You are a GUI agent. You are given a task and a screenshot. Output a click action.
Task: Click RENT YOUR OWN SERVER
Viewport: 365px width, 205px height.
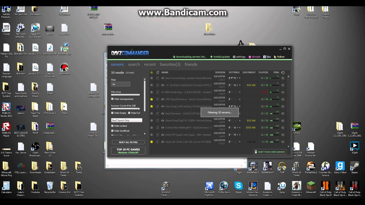tap(270, 152)
